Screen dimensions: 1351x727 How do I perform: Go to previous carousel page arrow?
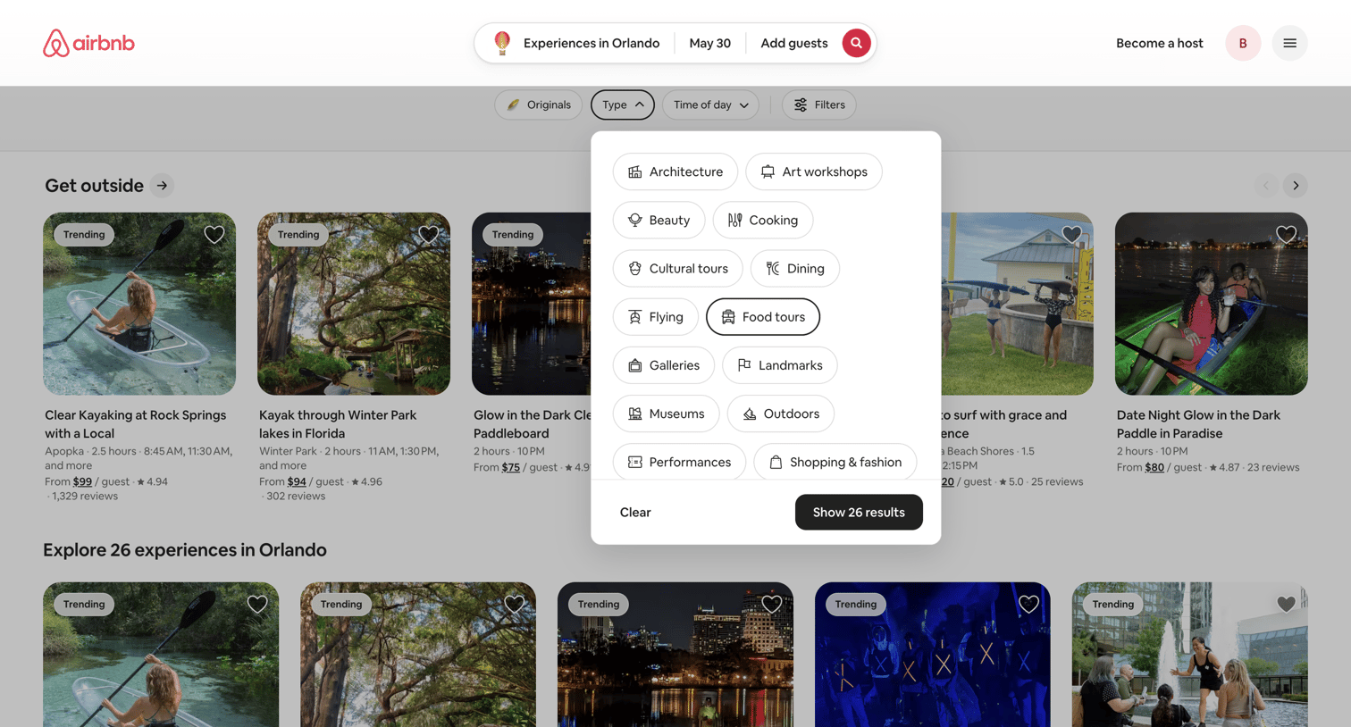pyautogui.click(x=1265, y=186)
